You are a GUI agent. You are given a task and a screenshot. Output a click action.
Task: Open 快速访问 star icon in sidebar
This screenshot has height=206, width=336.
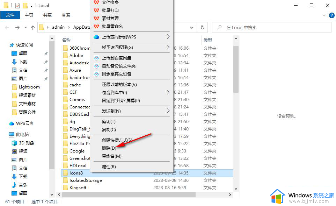[12, 45]
